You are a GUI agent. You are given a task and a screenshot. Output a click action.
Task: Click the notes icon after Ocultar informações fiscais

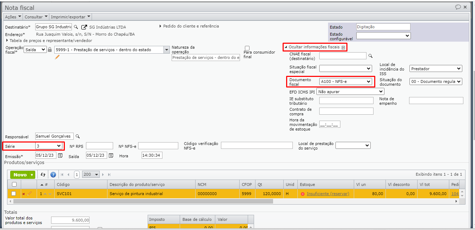click(x=343, y=47)
